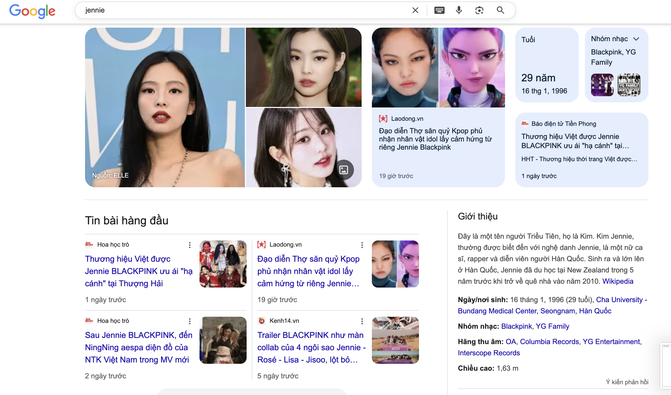Click Laodong.vn favicon in top stories
This screenshot has height=395, width=671.
pyautogui.click(x=261, y=244)
